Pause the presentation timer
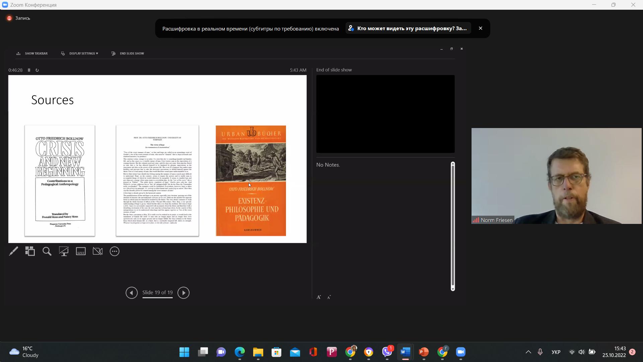The width and height of the screenshot is (643, 362). (29, 70)
